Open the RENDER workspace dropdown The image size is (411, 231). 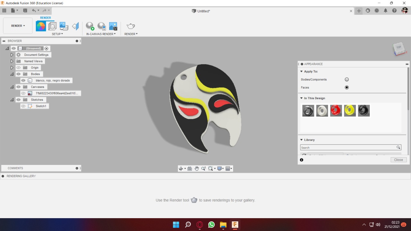tap(18, 26)
